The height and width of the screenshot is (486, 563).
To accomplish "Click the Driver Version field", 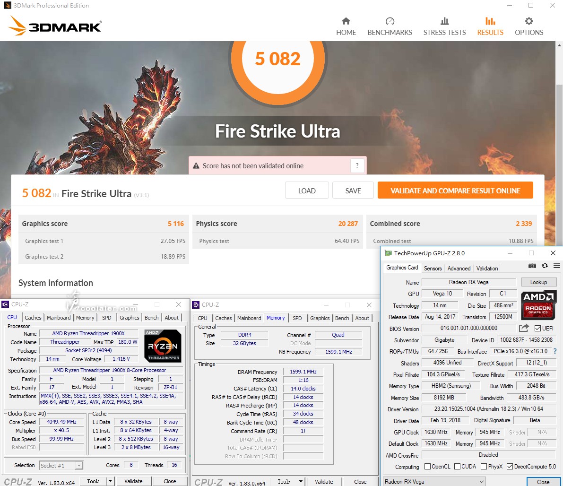I will point(488,409).
